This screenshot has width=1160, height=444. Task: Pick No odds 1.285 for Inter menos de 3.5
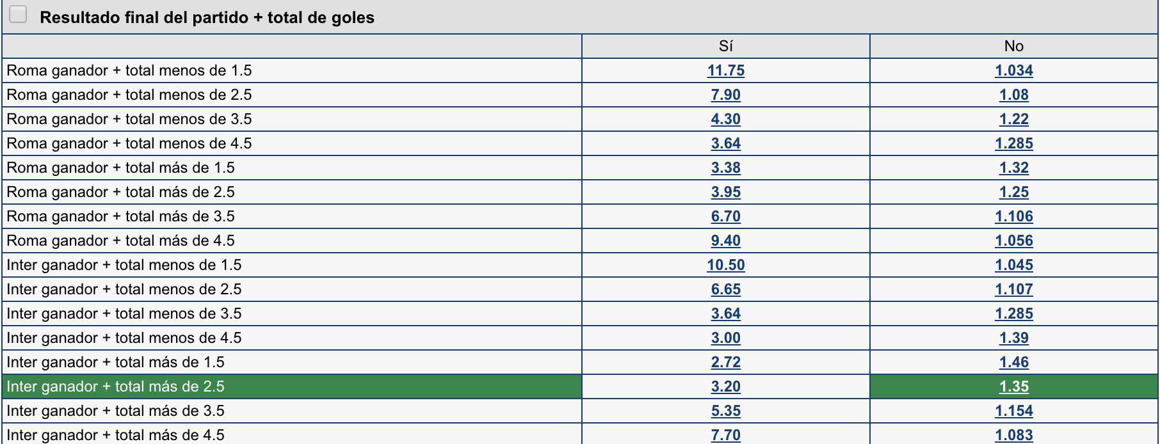point(1013,313)
